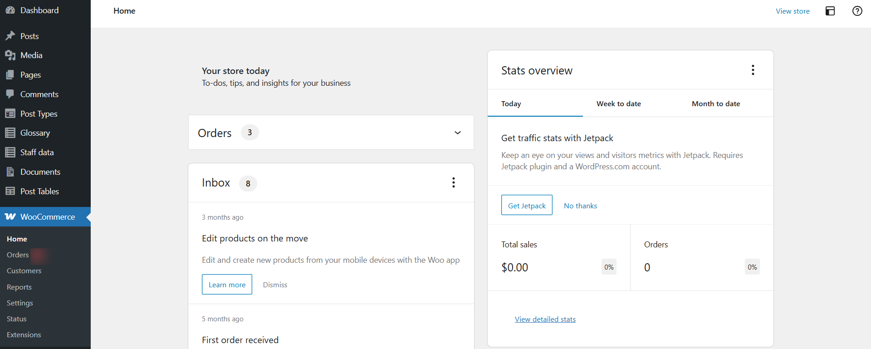Click the Post Types icon
This screenshot has width=871, height=349.
(10, 113)
